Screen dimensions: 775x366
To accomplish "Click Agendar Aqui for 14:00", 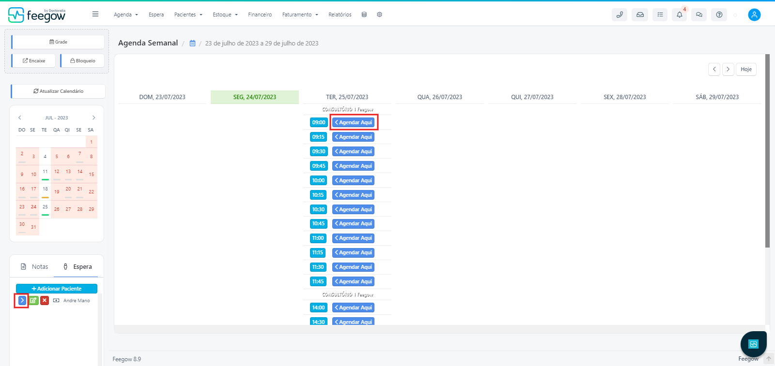I will pyautogui.click(x=354, y=307).
